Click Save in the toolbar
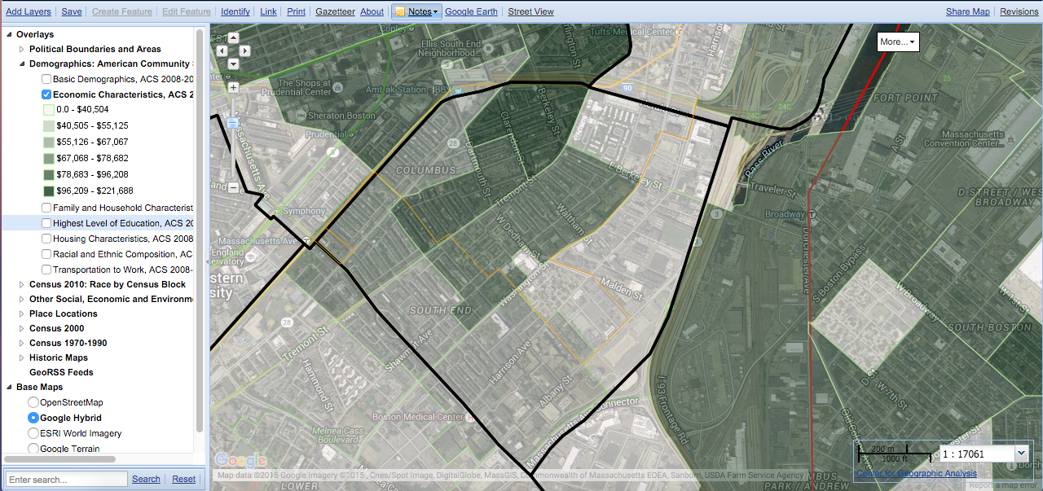Image resolution: width=1043 pixels, height=491 pixels. [x=72, y=12]
